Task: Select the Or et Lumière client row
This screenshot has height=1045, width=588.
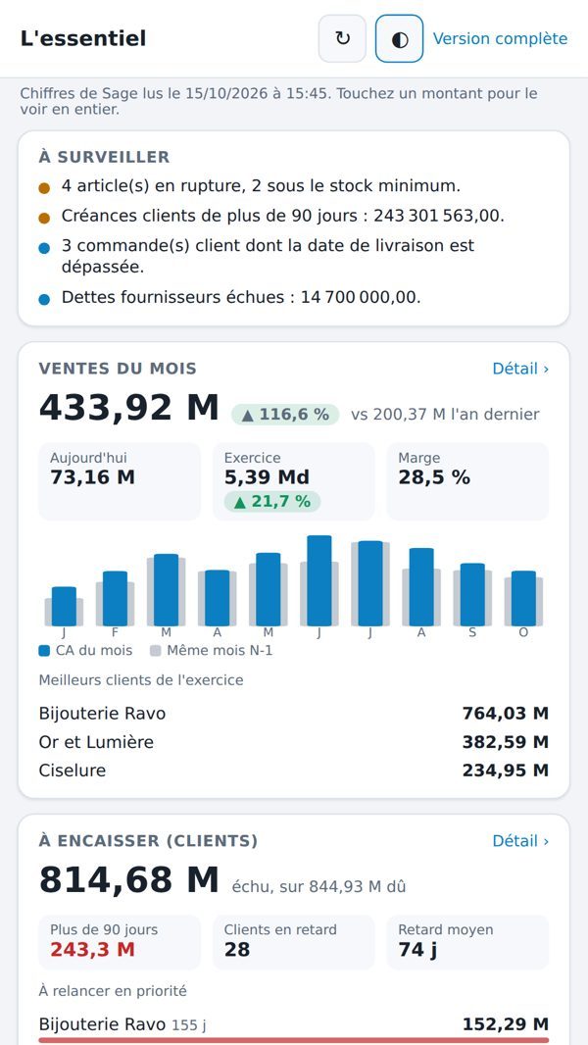Action: tap(294, 742)
